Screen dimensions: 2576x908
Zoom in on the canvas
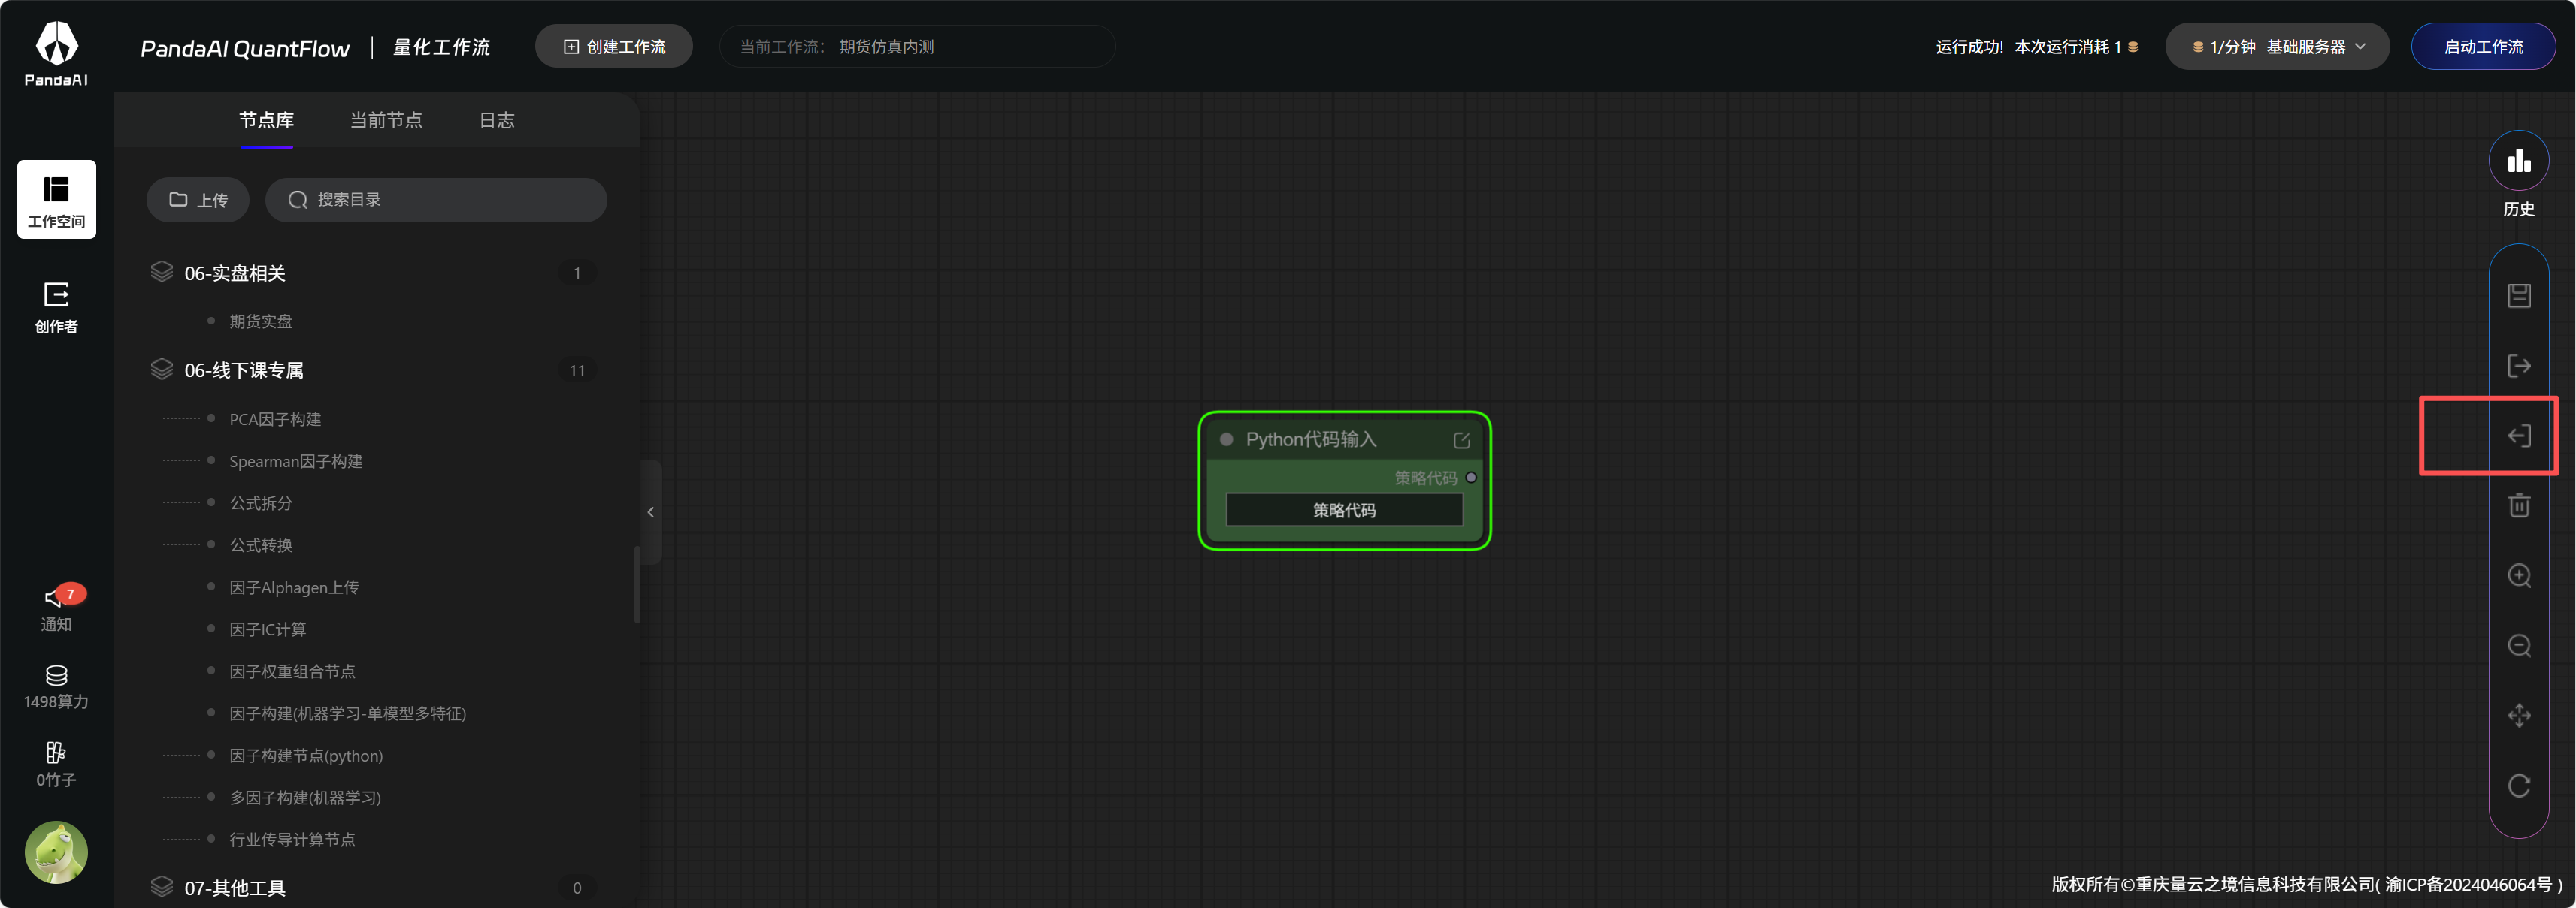tap(2519, 575)
